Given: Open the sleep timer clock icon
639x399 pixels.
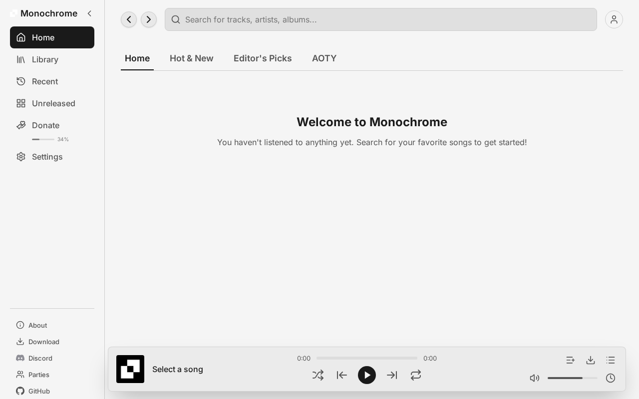Looking at the screenshot, I should tap(611, 378).
